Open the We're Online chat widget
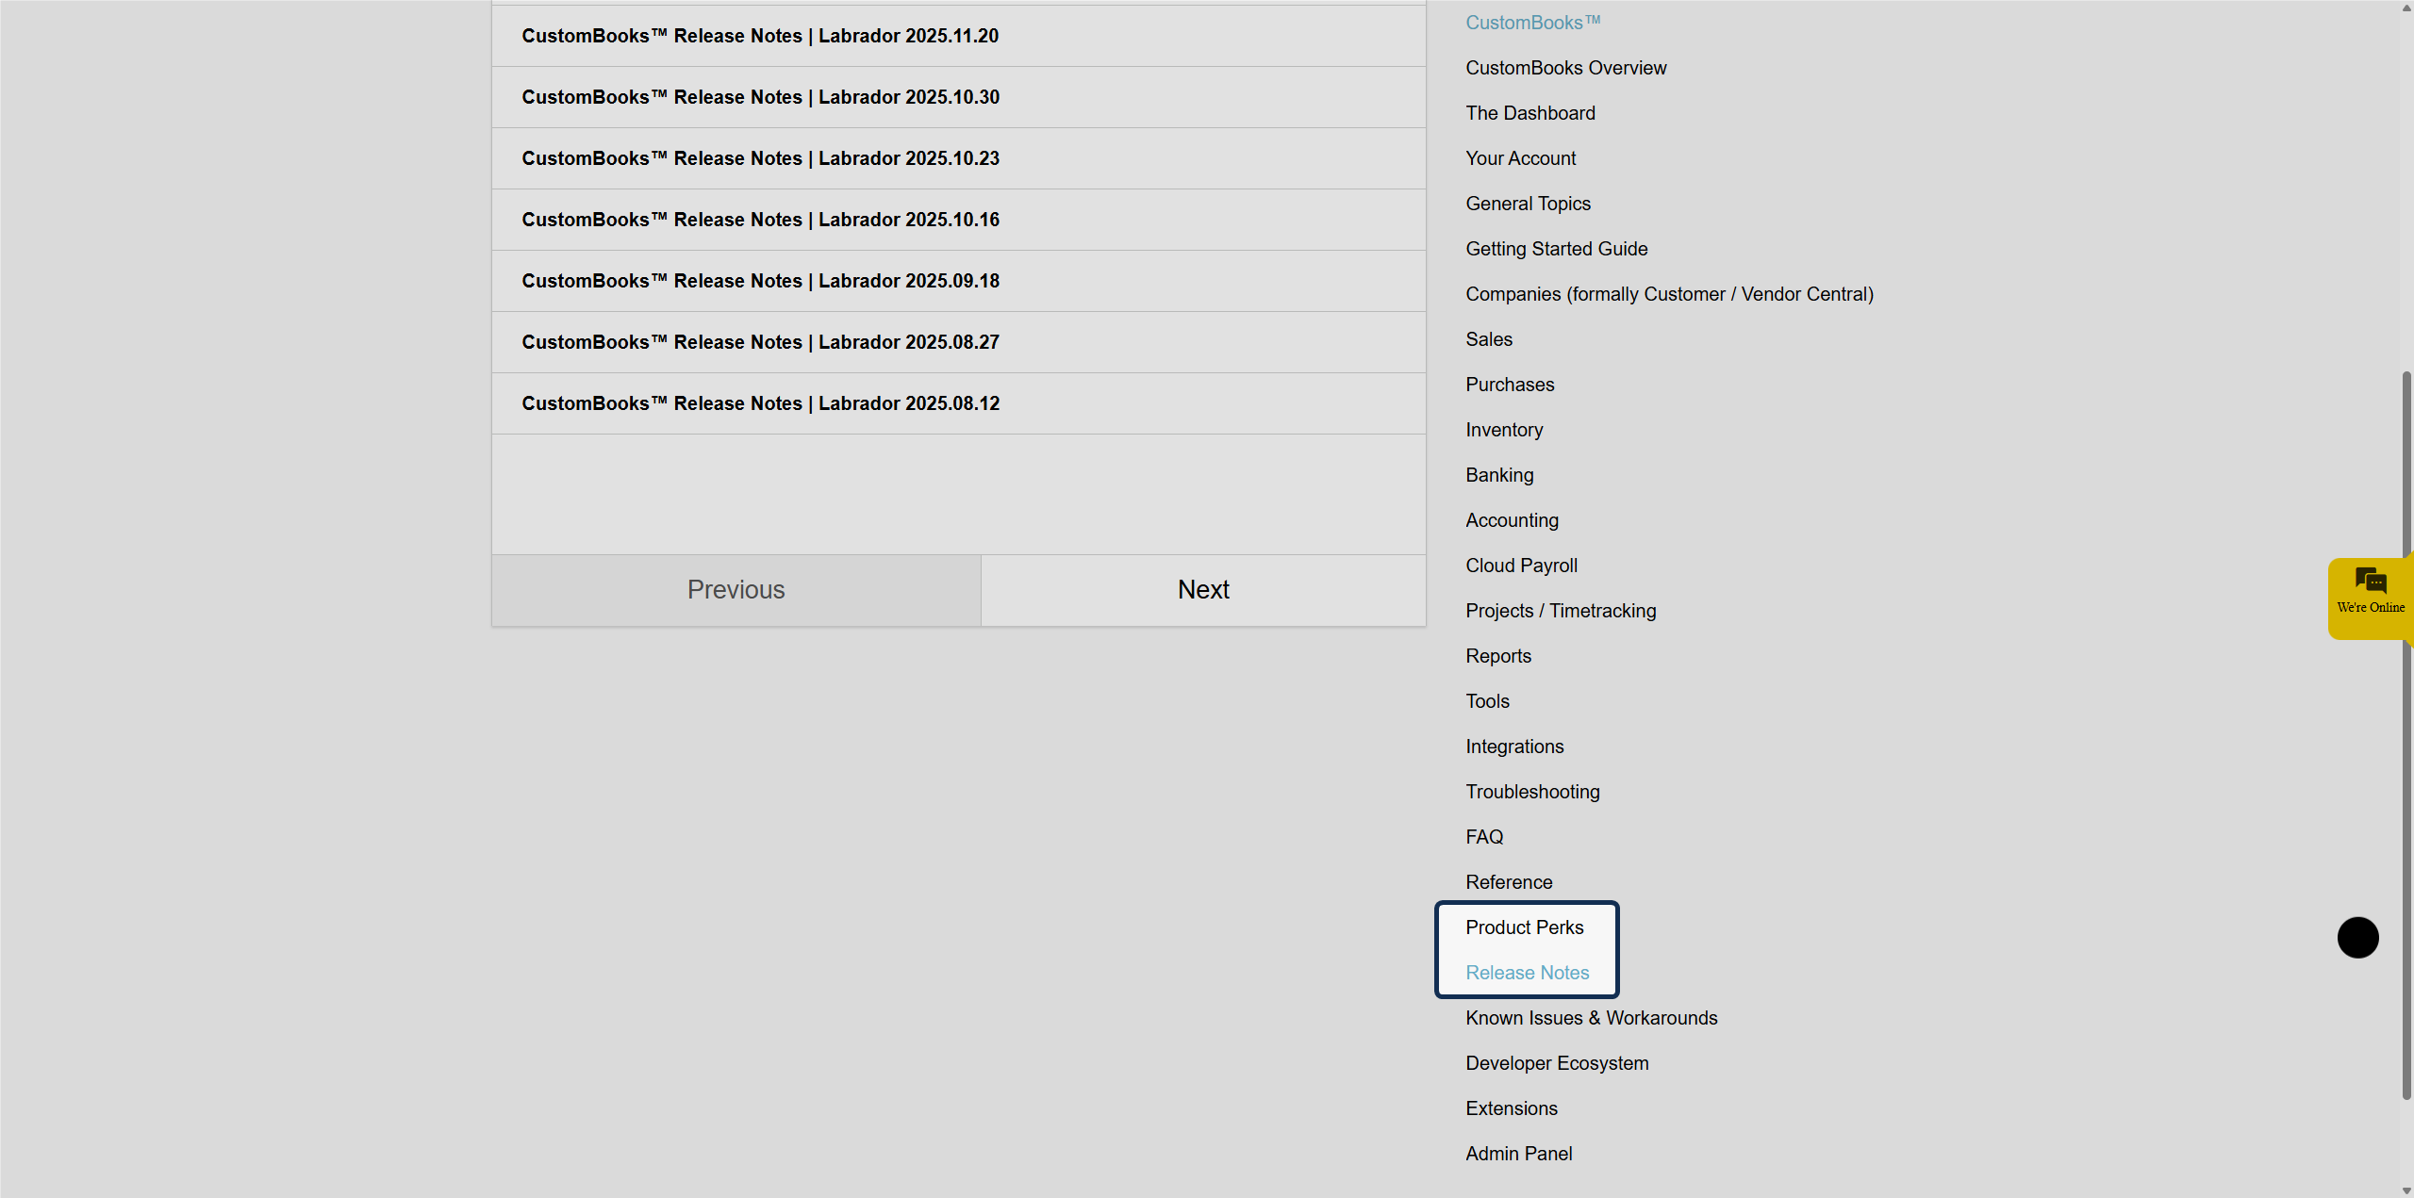Image resolution: width=2414 pixels, height=1198 pixels. pos(2370,598)
